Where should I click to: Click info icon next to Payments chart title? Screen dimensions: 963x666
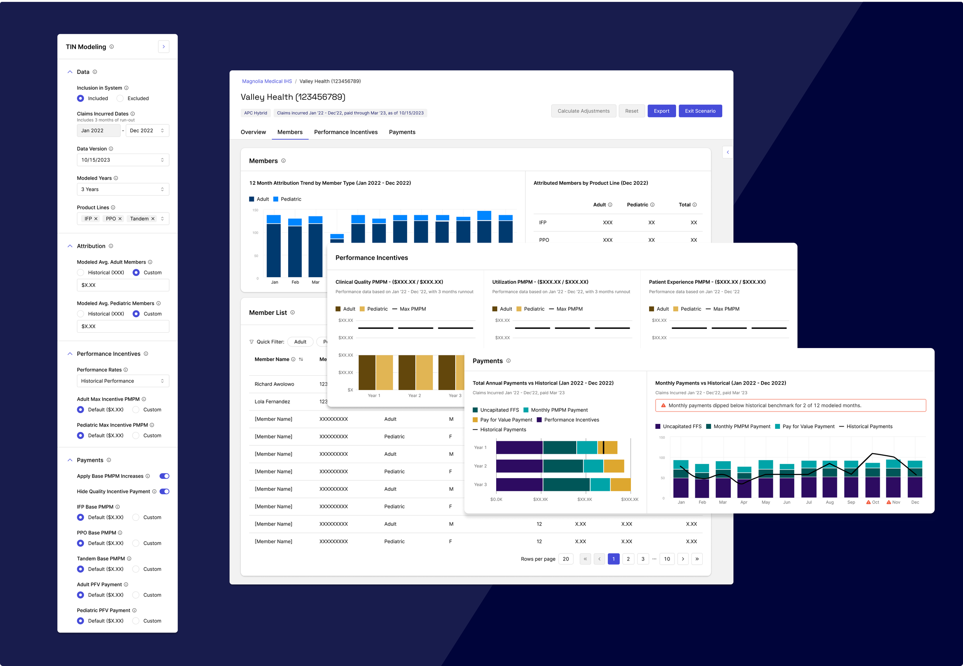pyautogui.click(x=508, y=361)
